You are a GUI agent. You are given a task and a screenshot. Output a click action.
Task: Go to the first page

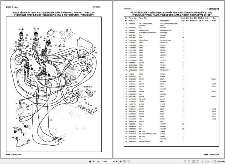(90, 161)
